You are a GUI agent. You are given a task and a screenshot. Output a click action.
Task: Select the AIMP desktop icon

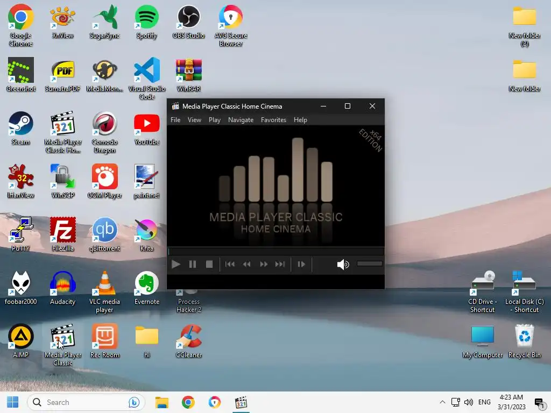pos(21,340)
